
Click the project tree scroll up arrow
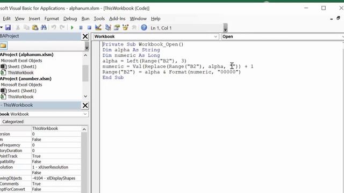(85, 55)
